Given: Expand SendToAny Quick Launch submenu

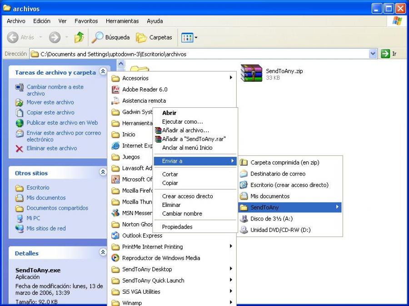Looking at the screenshot, I should click(x=172, y=281).
